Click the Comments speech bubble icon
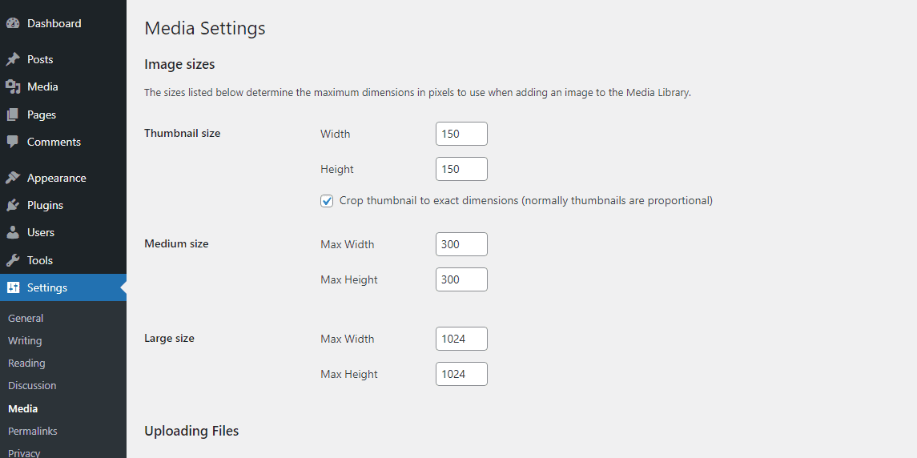 pyautogui.click(x=13, y=142)
